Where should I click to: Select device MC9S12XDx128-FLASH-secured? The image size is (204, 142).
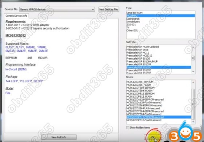click(159, 102)
